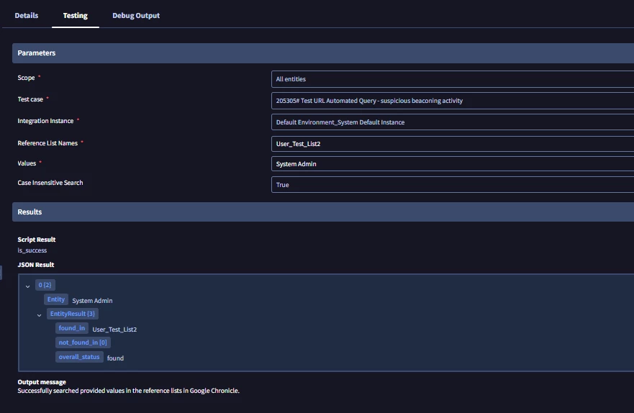Click the is_success script result text

pos(32,250)
